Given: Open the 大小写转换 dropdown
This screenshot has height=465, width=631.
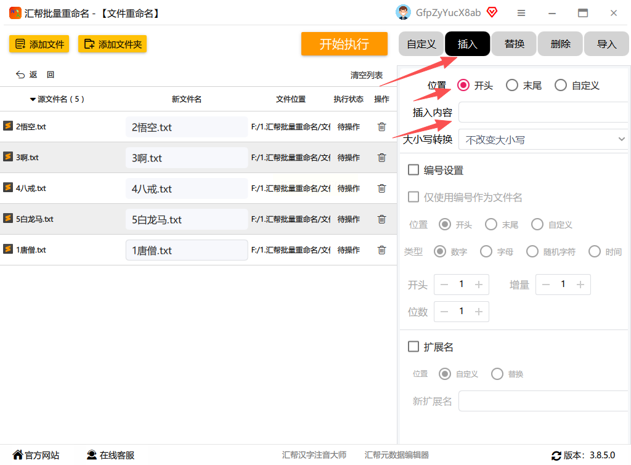Looking at the screenshot, I should pos(543,140).
